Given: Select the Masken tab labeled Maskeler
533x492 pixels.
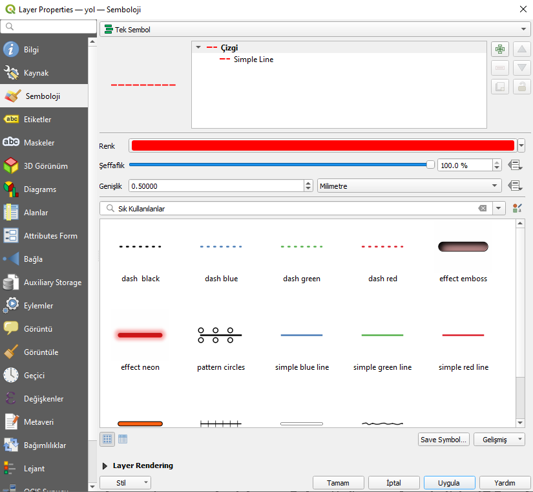Looking at the screenshot, I should (x=44, y=143).
